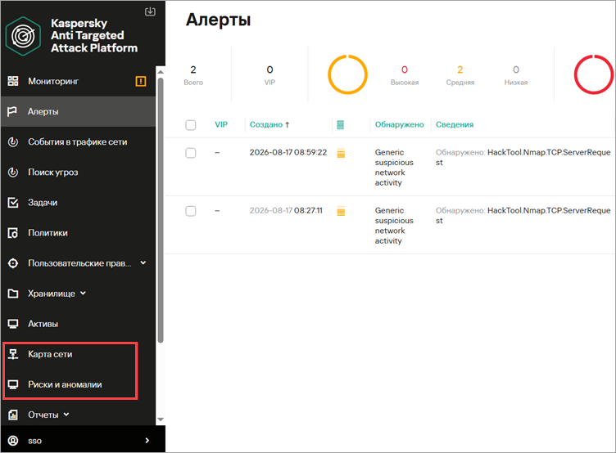This screenshot has width=616, height=453.
Task: Sort by the Обнаружено column header
Action: tap(399, 125)
